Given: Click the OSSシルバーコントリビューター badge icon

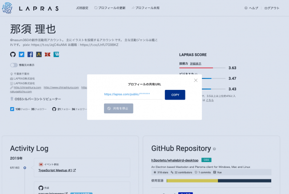Looking at the screenshot, I should coord(12,99).
